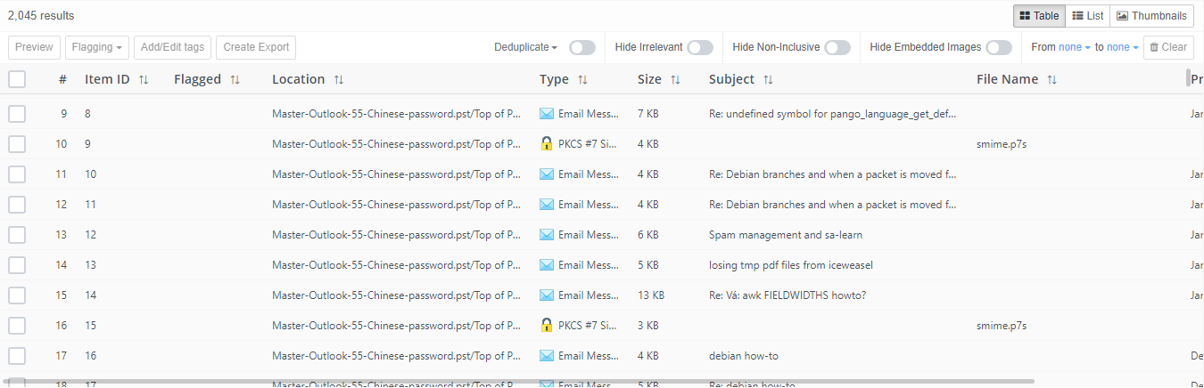Image resolution: width=1204 pixels, height=388 pixels.
Task: Click the lock icon on row 10
Action: tap(547, 144)
